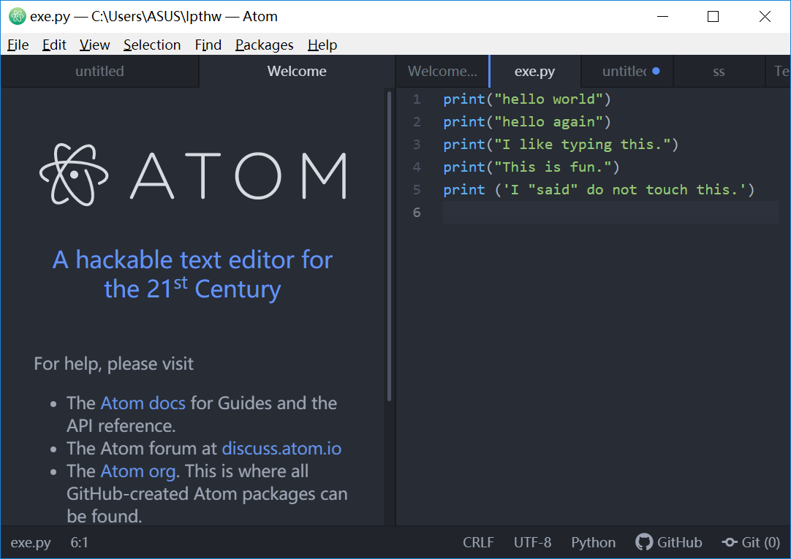791x559 pixels.
Task: Open the Git panel showing Git (0)
Action: [751, 542]
